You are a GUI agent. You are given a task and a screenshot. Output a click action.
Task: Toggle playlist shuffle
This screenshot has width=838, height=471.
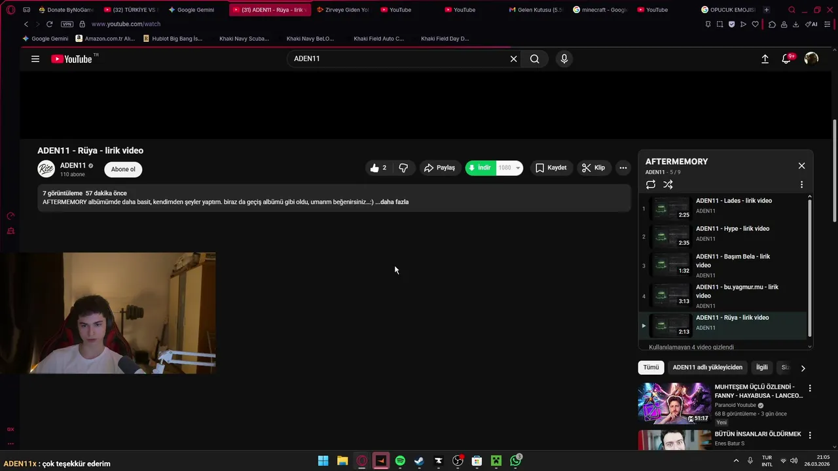coord(668,184)
